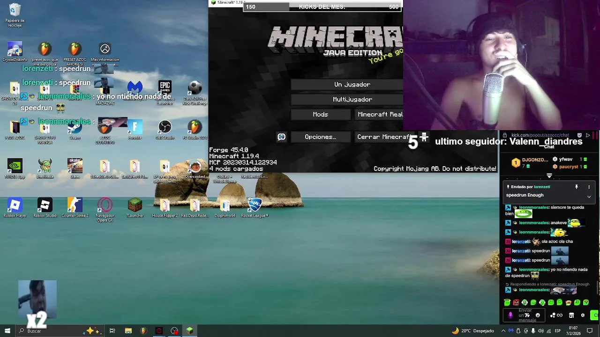This screenshot has height=337, width=600.
Task: Open the pinned message three-dot options menu
Action: [x=589, y=187]
